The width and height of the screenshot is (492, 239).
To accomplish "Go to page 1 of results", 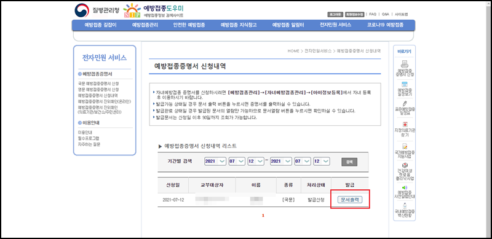I will click(x=263, y=216).
